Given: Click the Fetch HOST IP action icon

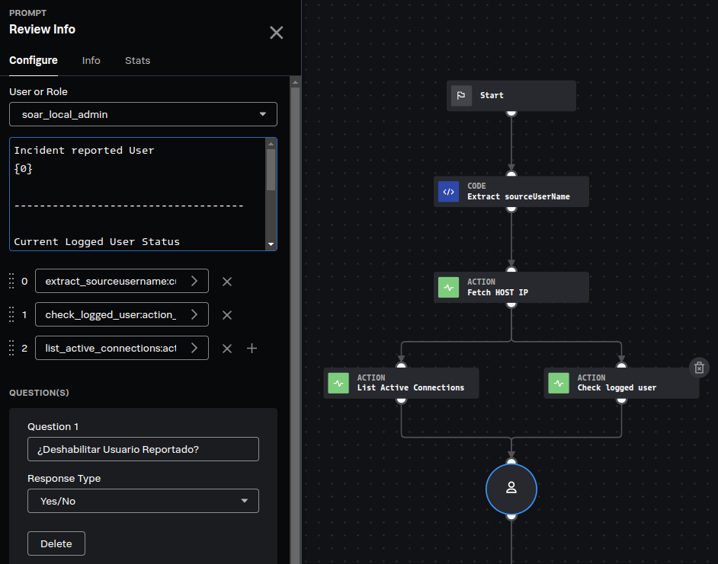Looking at the screenshot, I should (x=448, y=288).
